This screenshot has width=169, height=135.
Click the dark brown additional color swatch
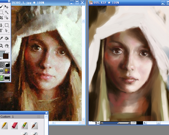(6, 56)
